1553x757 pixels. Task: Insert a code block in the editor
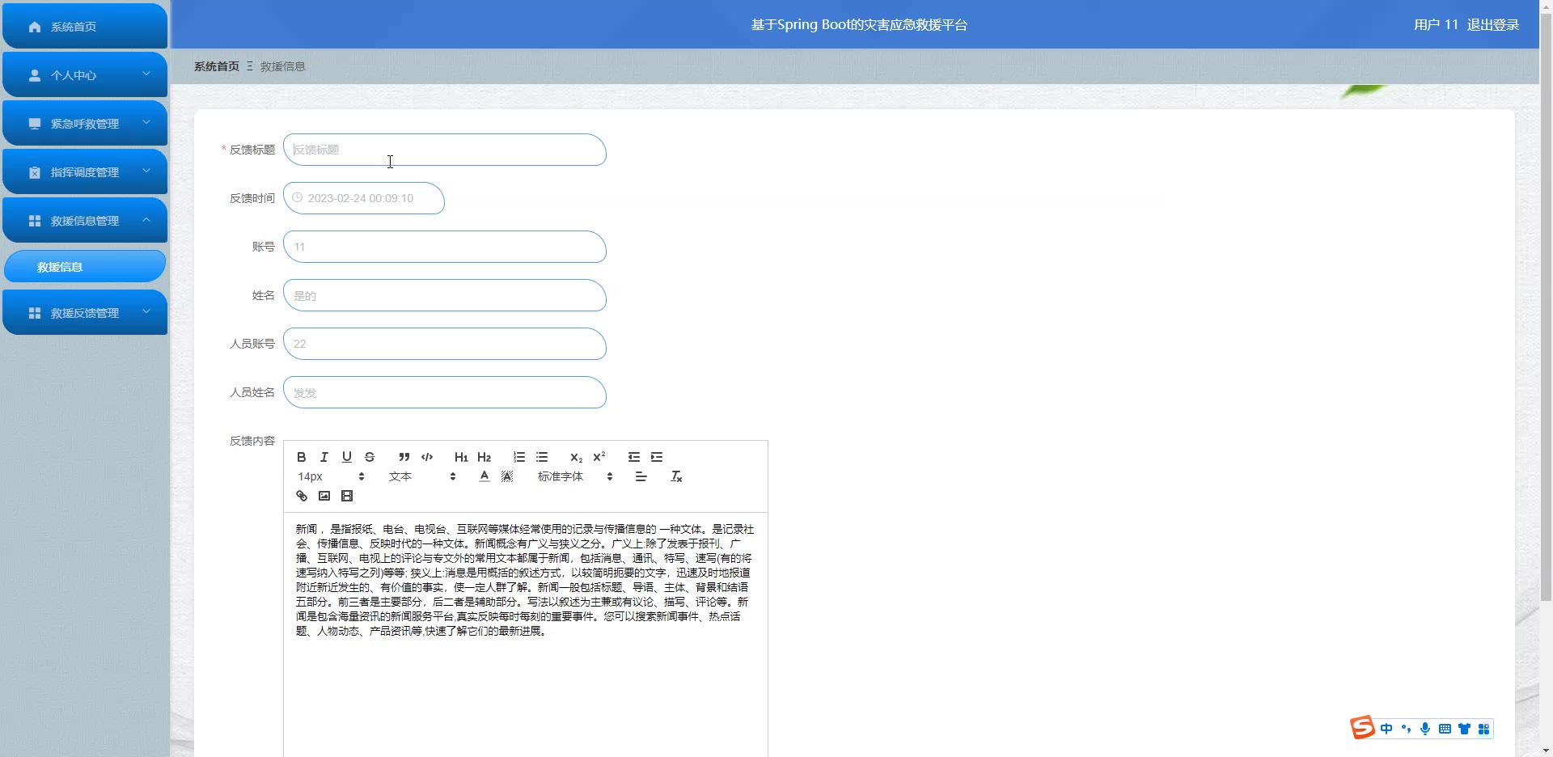click(x=427, y=457)
